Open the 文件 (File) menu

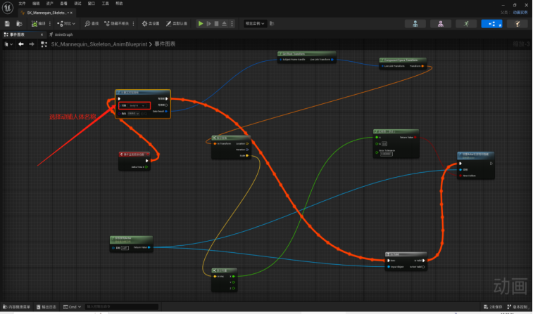(x=22, y=4)
